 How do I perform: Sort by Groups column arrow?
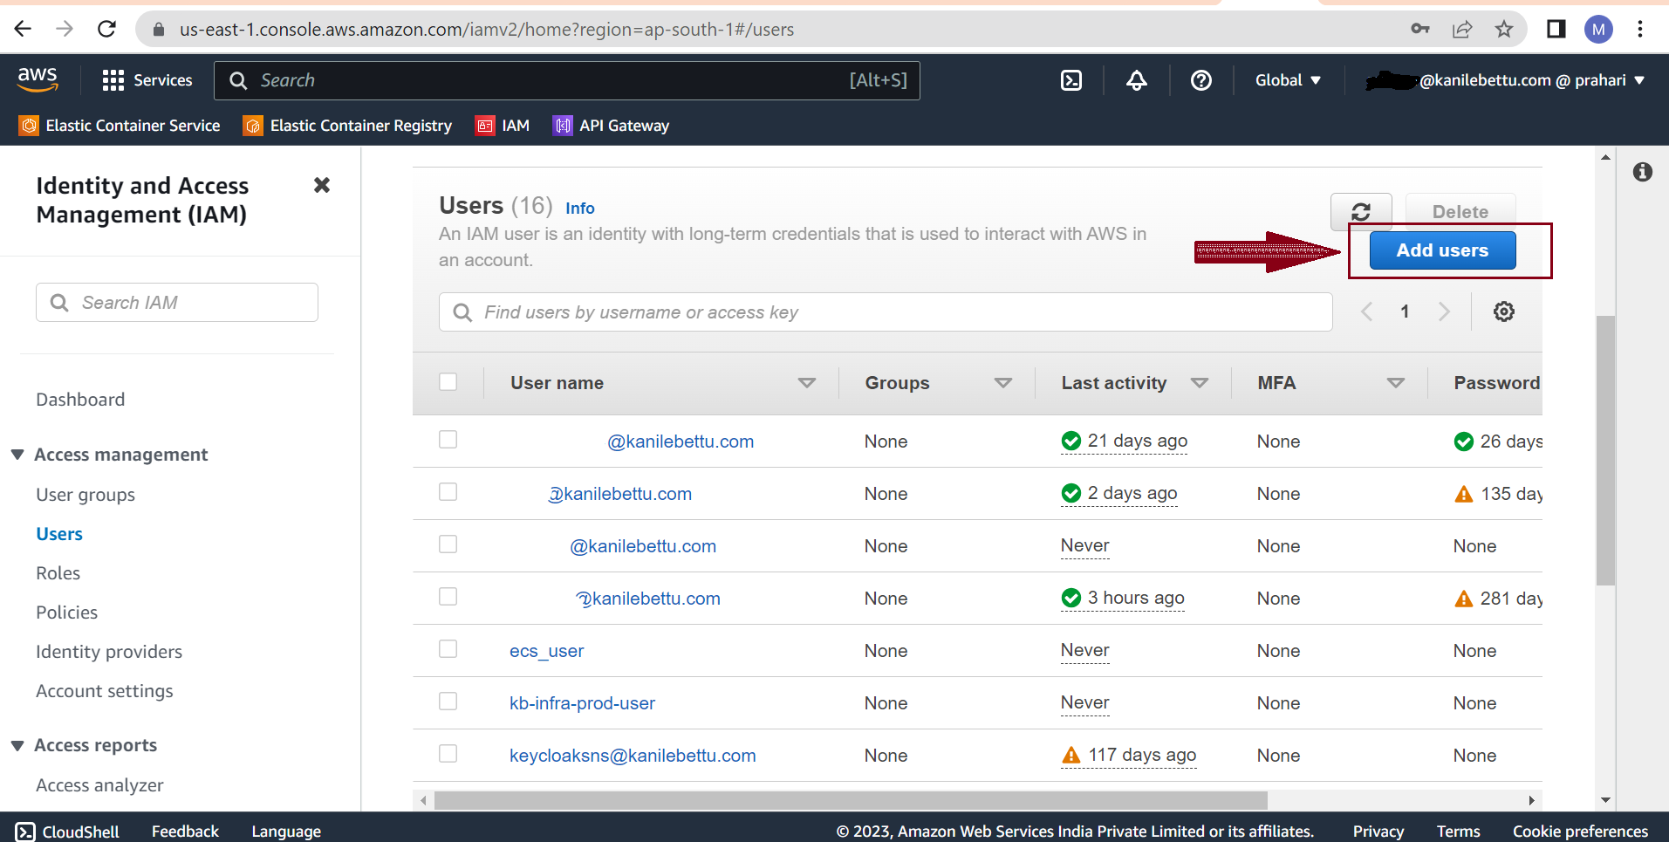click(1003, 383)
